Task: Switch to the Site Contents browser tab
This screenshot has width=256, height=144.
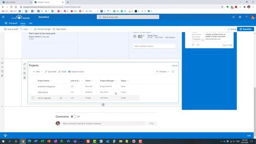Action: [x=16, y=2]
